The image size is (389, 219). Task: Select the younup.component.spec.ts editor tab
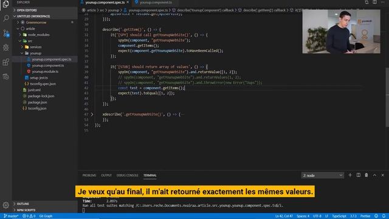pos(105,2)
